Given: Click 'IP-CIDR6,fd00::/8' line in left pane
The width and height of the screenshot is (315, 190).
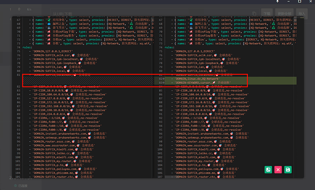Looking at the screenshot, I should click(x=66, y=130).
